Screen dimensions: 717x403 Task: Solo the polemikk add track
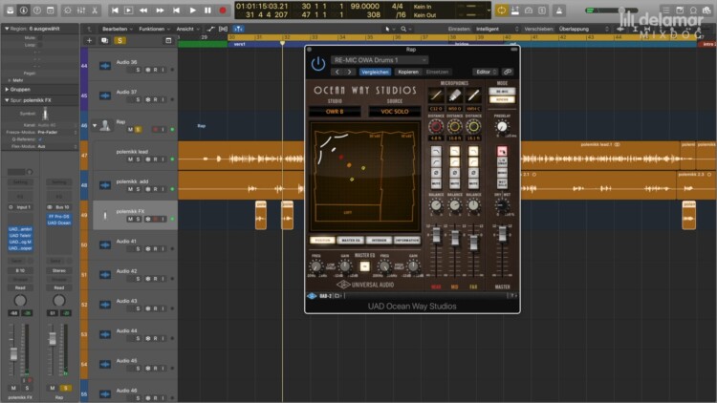point(138,189)
